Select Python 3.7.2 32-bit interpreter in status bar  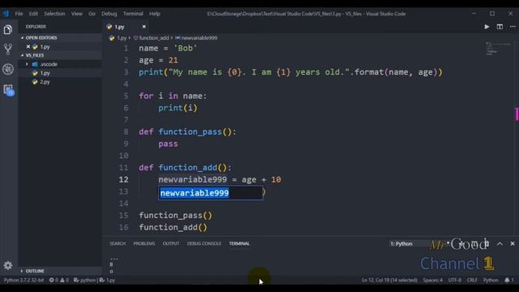click(x=24, y=280)
